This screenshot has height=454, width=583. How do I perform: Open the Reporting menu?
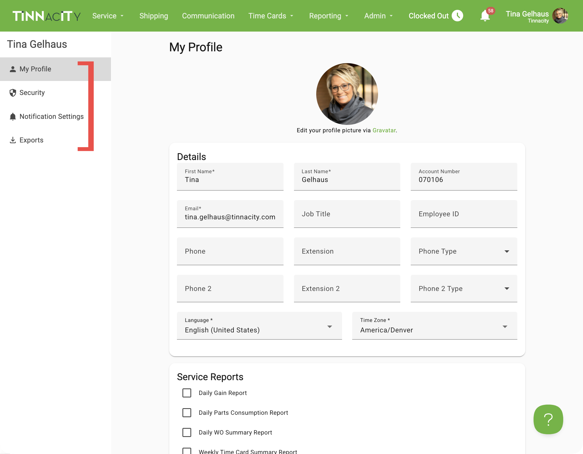(x=329, y=16)
